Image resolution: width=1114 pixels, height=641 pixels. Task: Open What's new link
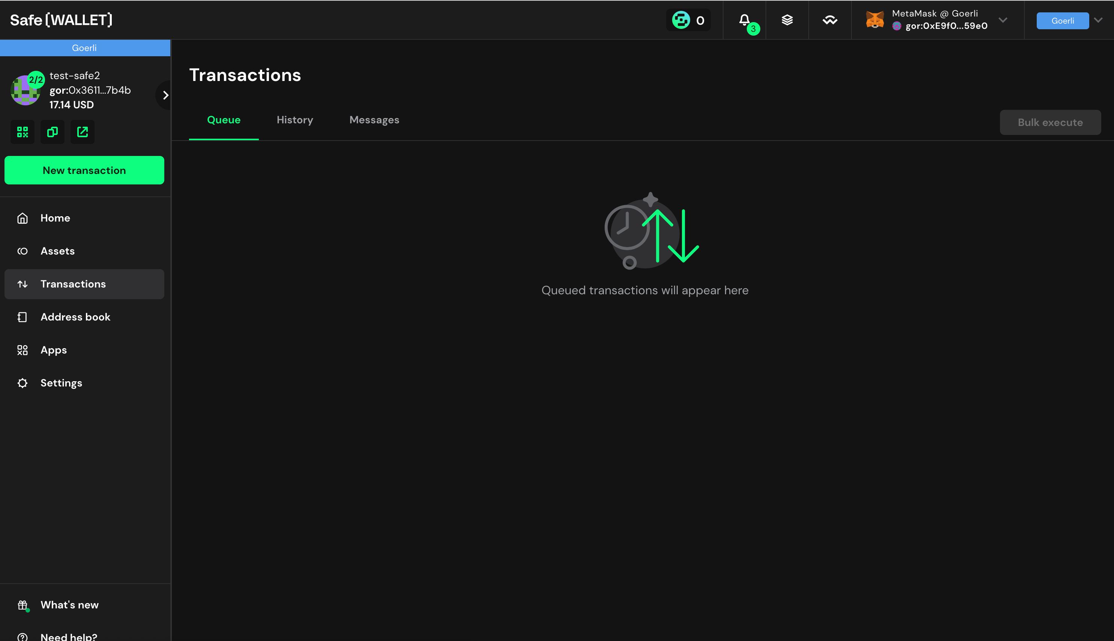[x=84, y=605]
